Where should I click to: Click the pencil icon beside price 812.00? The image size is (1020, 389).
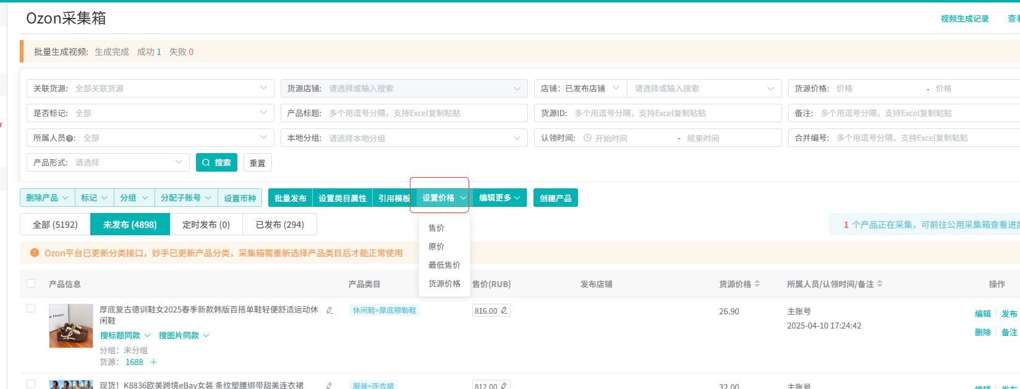click(x=504, y=386)
